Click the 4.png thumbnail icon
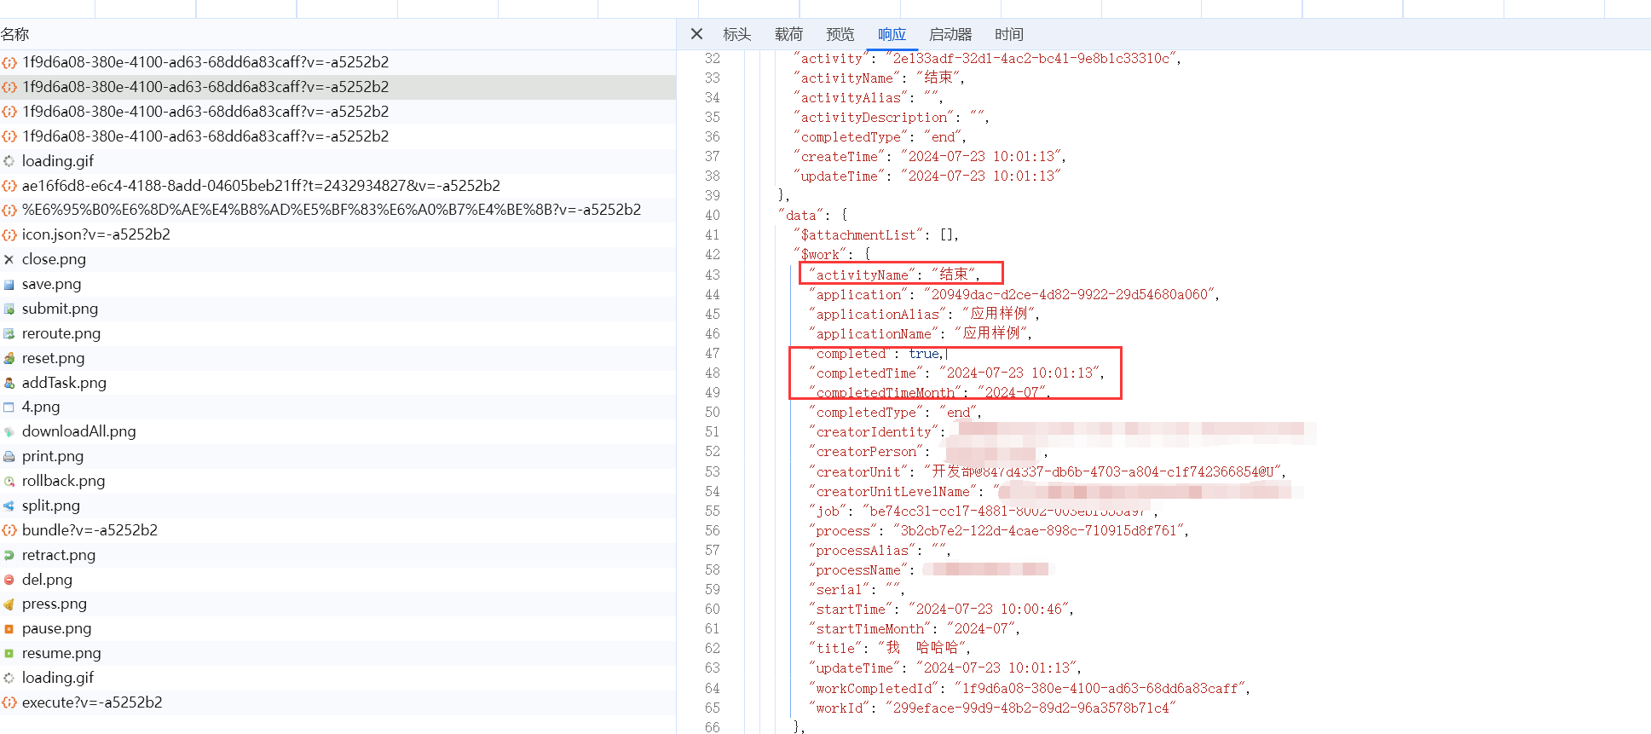1651x734 pixels. tap(9, 407)
